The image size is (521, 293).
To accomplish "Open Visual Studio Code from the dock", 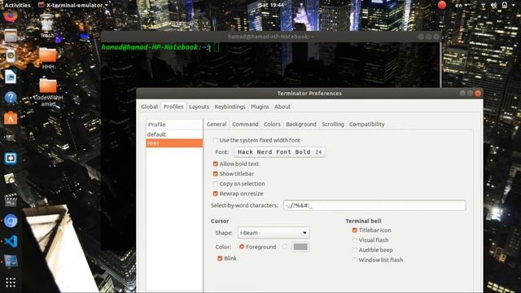I will pyautogui.click(x=11, y=241).
